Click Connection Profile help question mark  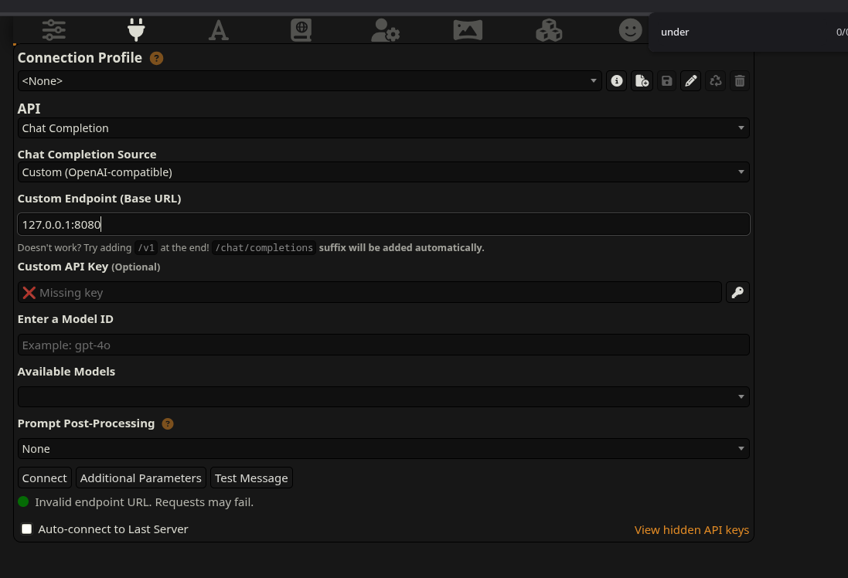pyautogui.click(x=156, y=59)
